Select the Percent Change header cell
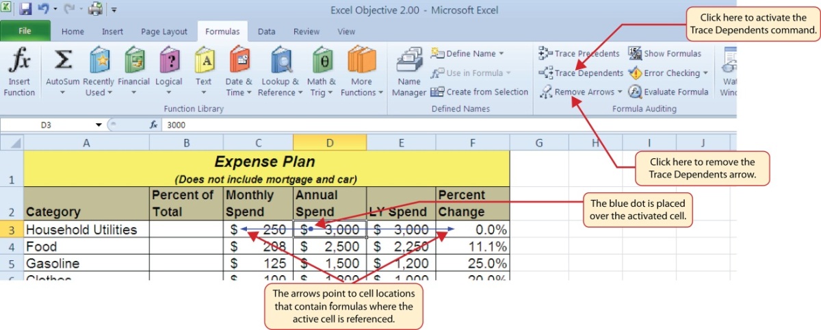The width and height of the screenshot is (821, 330). (x=473, y=203)
